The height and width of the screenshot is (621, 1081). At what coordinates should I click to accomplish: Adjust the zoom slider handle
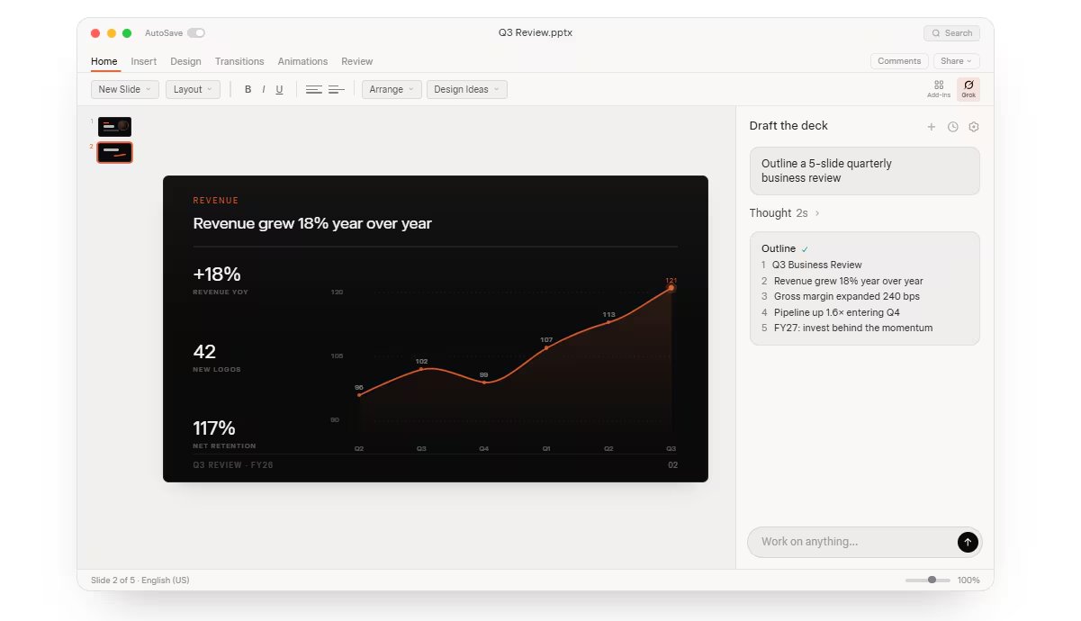click(932, 580)
